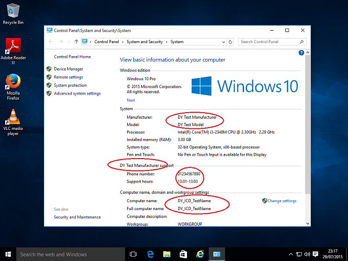Click the Back navigation arrow
The image size is (348, 261).
point(51,42)
